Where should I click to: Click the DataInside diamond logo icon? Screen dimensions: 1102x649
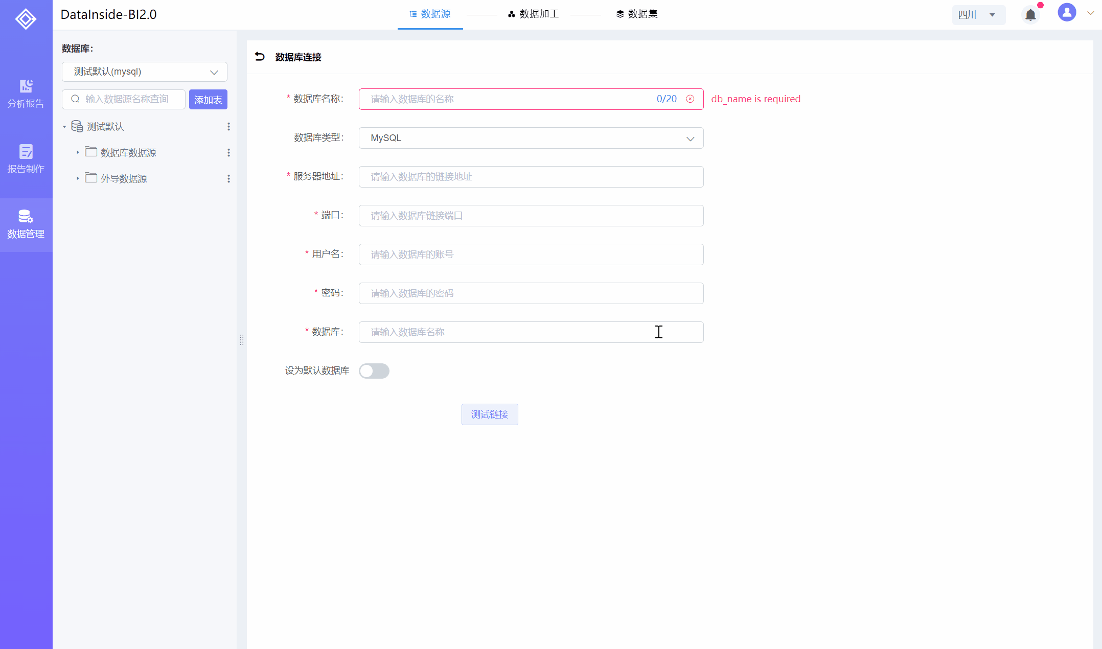(26, 19)
